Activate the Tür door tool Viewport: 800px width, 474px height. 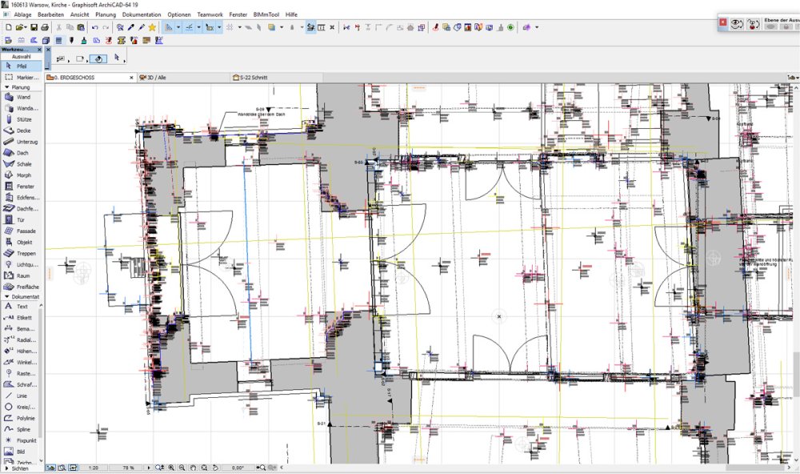22,219
